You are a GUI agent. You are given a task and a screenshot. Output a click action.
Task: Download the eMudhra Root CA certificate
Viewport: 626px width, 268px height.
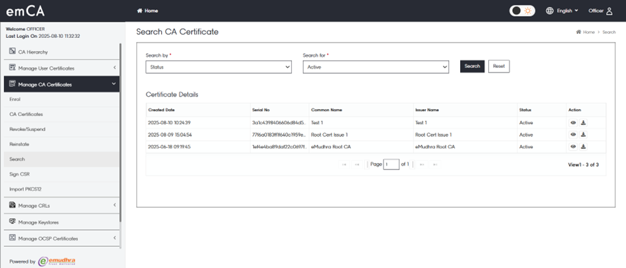pos(583,147)
